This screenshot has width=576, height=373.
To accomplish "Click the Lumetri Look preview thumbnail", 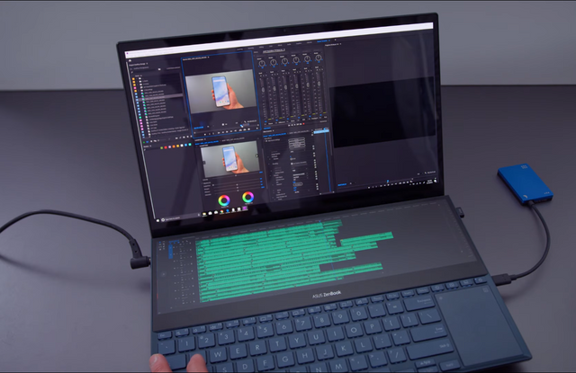I will [x=232, y=159].
